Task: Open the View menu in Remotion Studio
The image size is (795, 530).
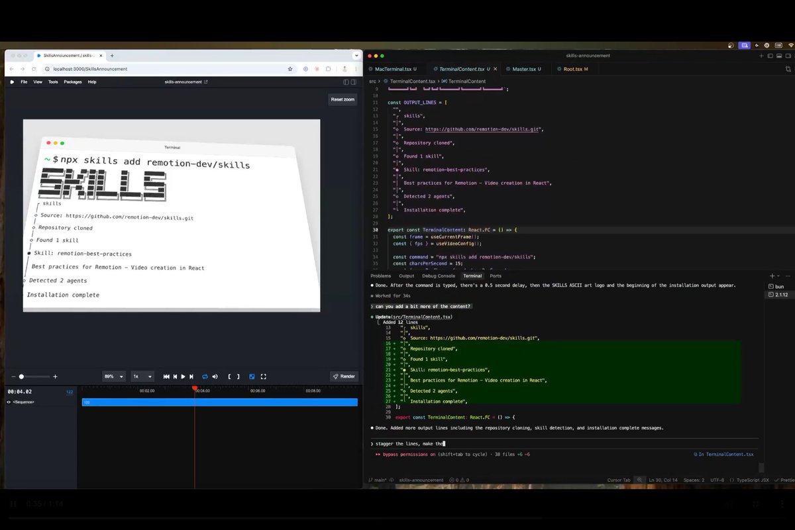Action: (38, 82)
